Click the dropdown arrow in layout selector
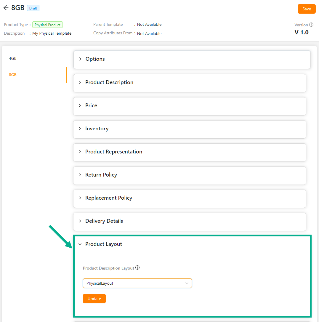This screenshot has height=322, width=319. 187,283
